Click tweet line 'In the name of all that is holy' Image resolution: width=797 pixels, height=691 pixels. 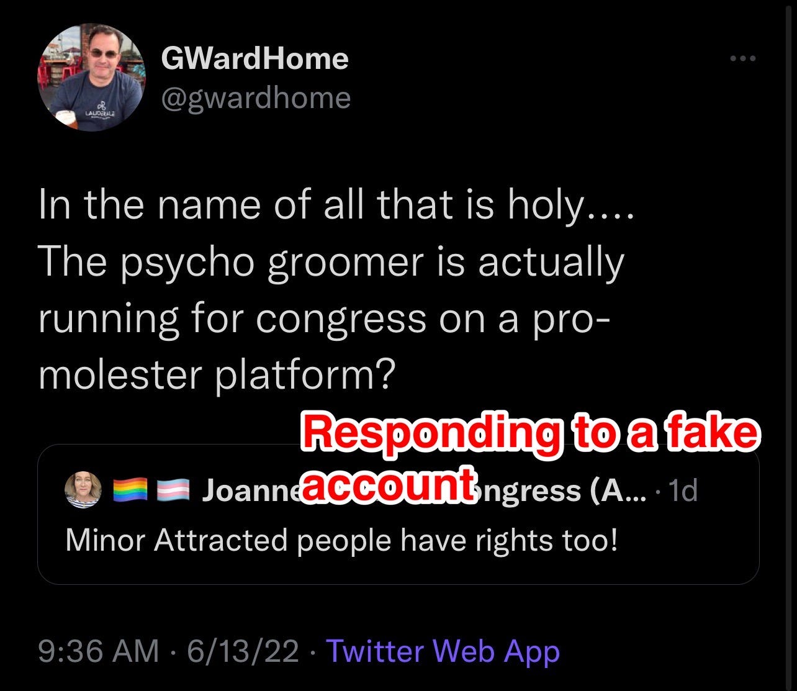point(336,205)
